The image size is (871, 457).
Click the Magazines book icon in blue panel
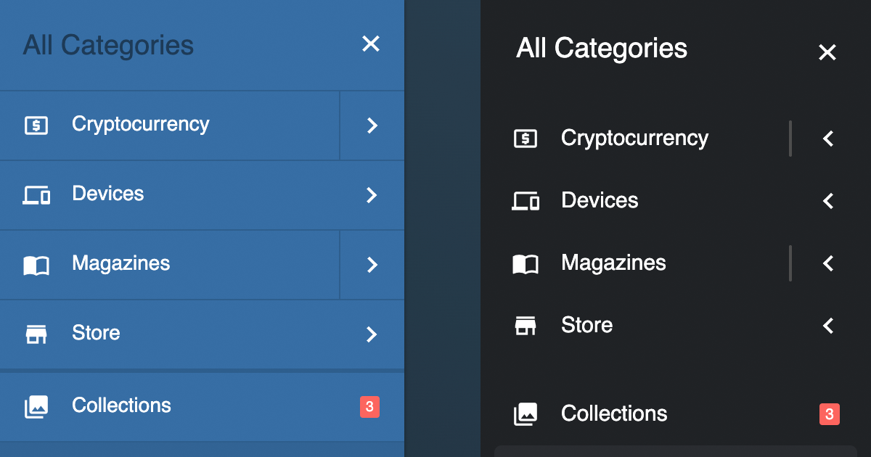pos(36,265)
